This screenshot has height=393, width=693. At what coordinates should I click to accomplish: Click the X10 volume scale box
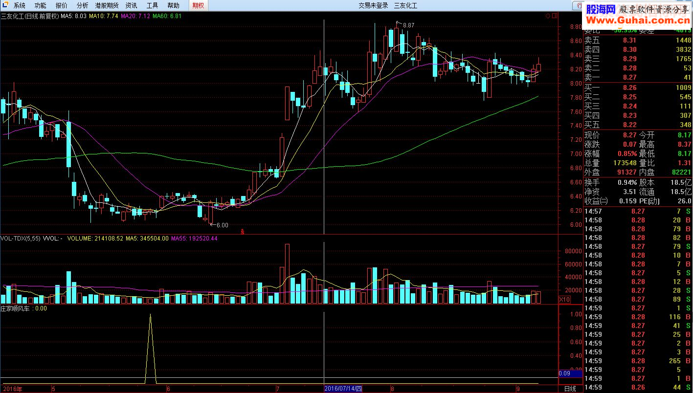pyautogui.click(x=564, y=299)
